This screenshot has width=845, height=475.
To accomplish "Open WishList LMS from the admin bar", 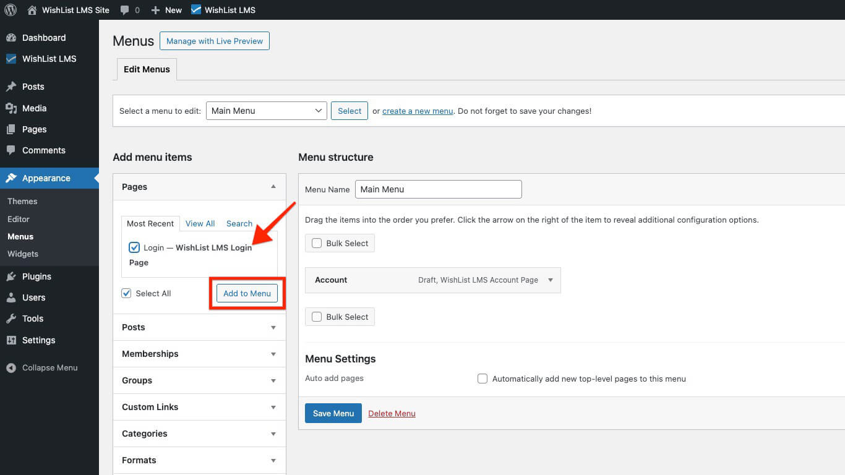I will 222,9.
